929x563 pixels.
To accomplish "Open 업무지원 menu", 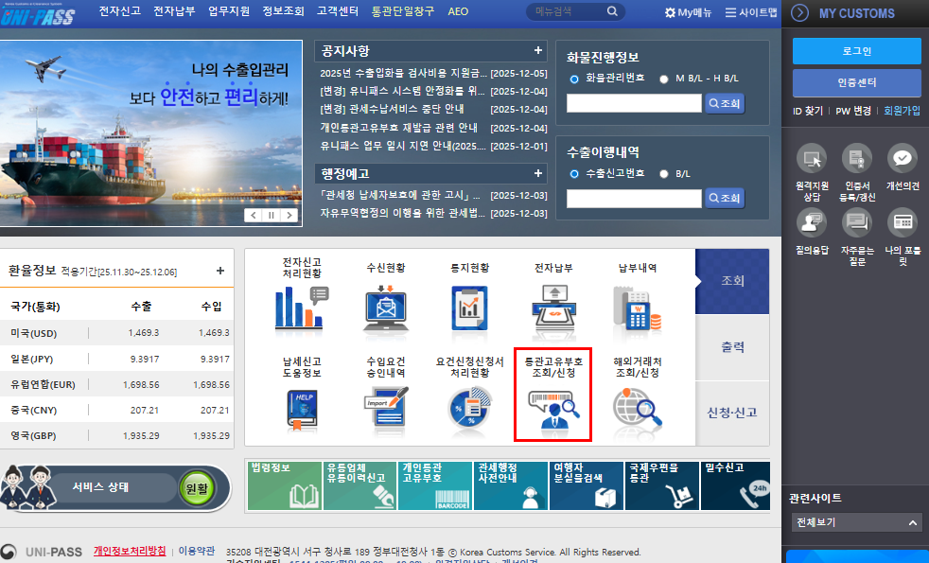I will click(229, 11).
